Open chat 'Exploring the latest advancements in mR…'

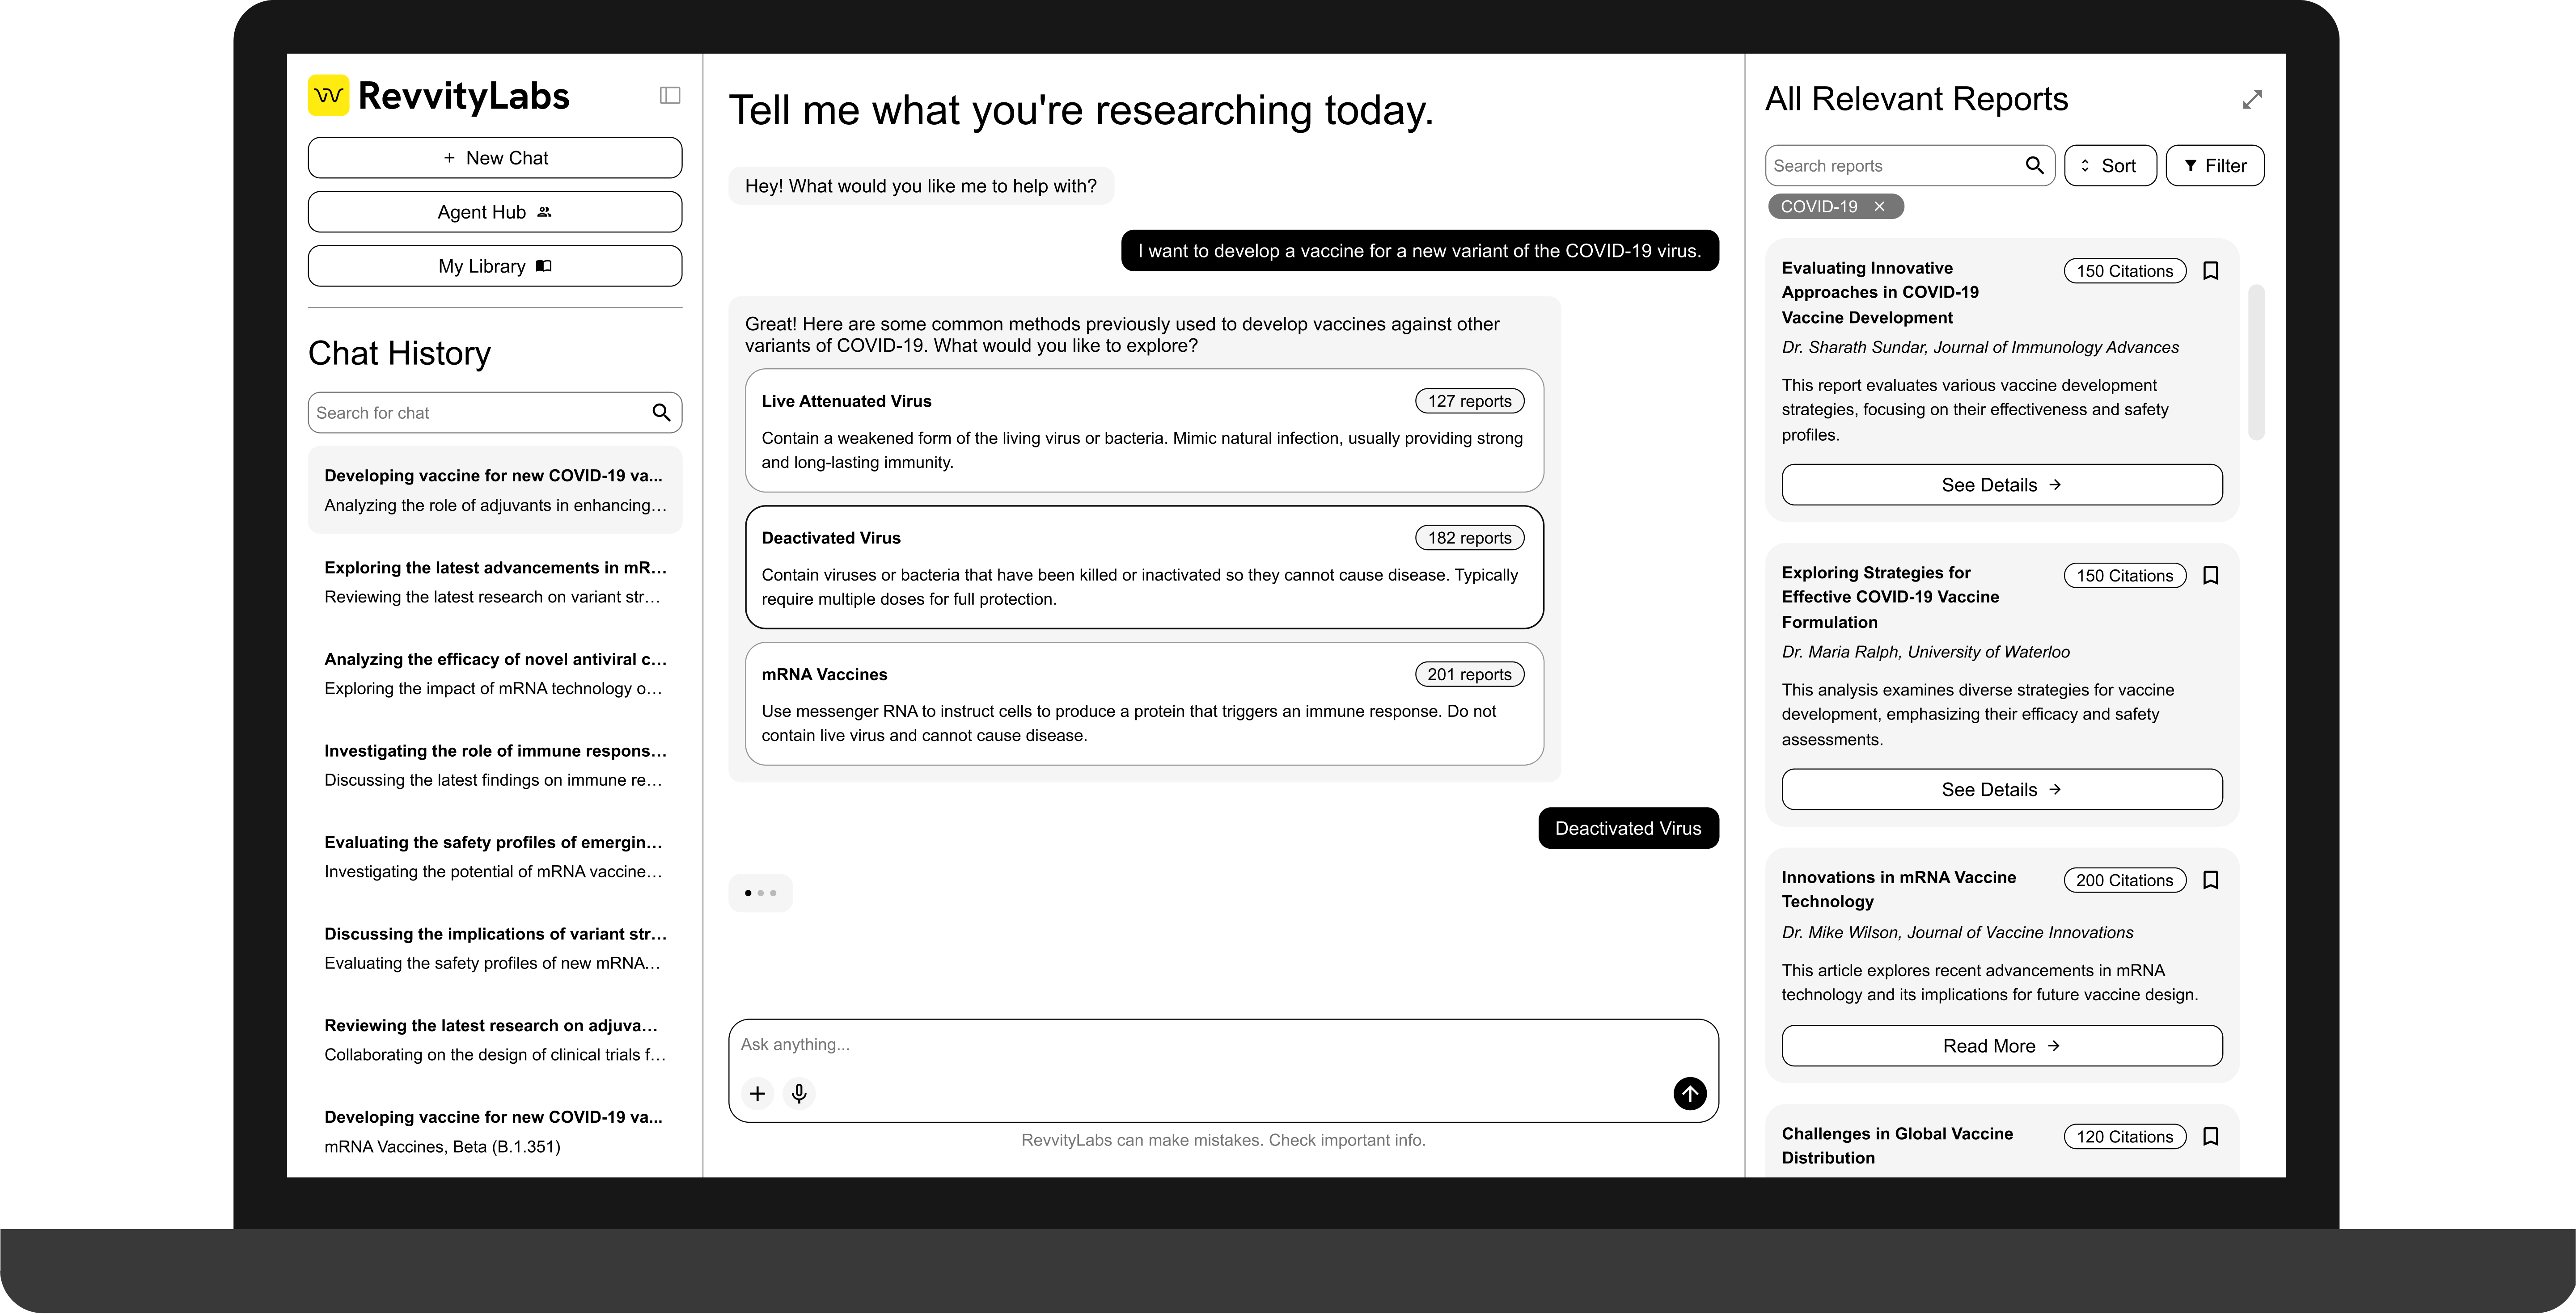[x=495, y=581]
